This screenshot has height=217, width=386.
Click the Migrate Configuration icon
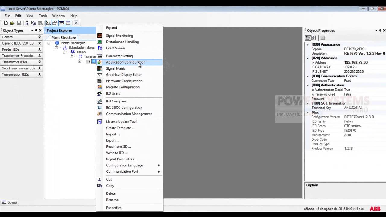coord(100,87)
